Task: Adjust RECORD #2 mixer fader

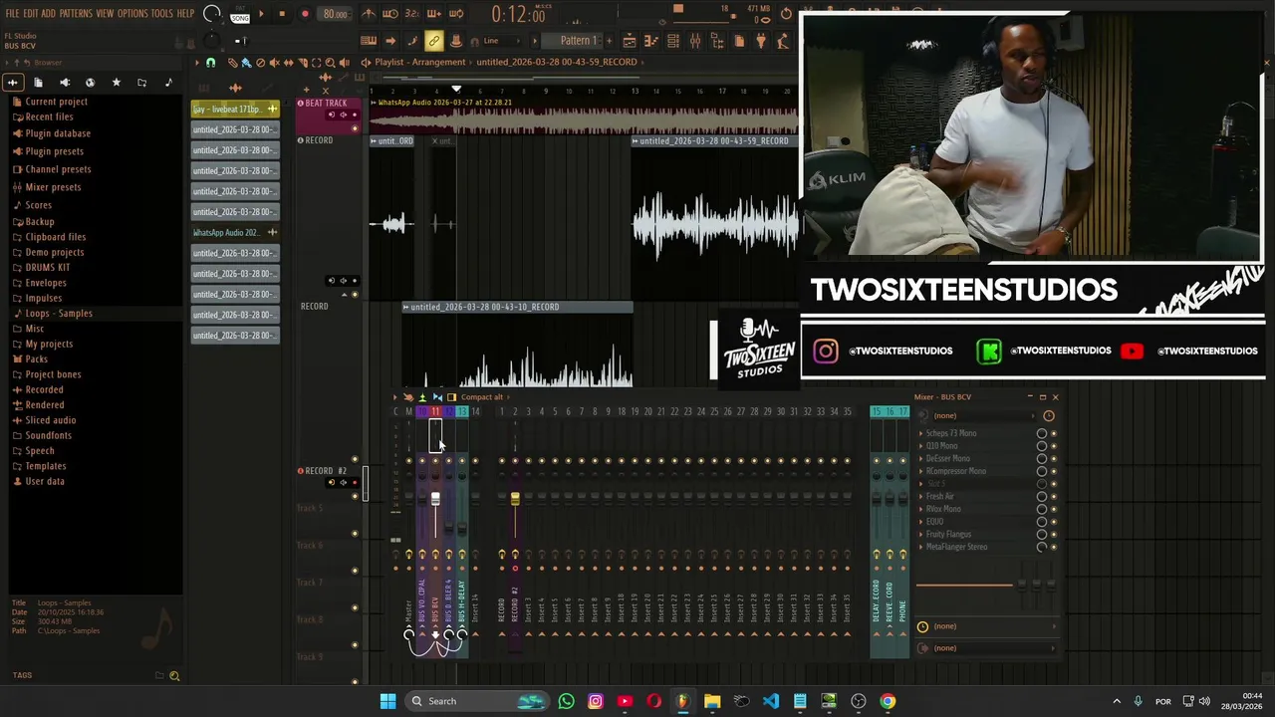Action: [515, 498]
